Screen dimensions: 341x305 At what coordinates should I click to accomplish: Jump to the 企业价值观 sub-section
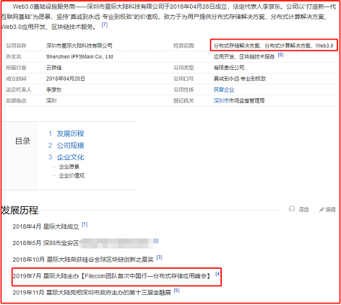(x=72, y=175)
